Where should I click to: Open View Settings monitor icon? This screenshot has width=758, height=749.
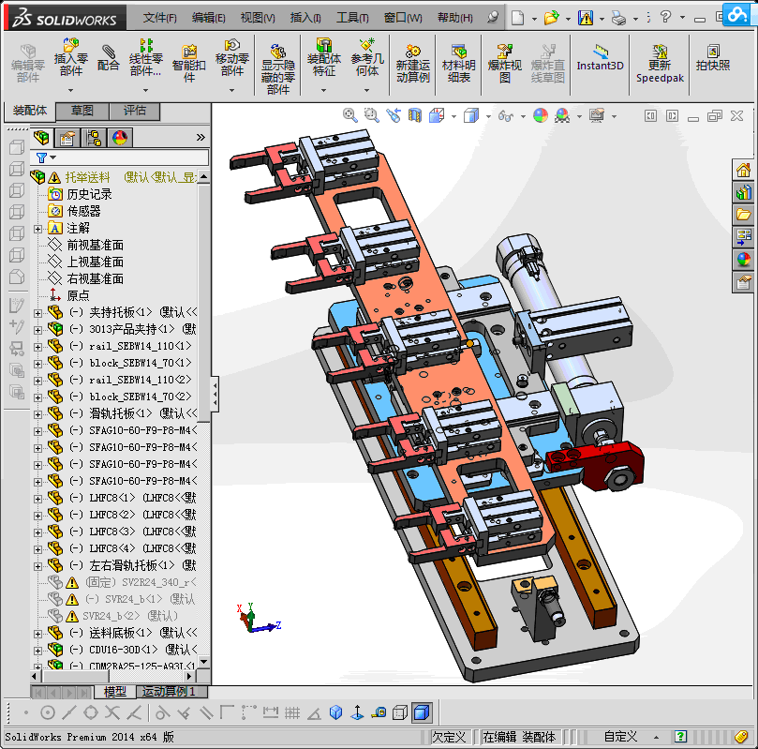597,115
